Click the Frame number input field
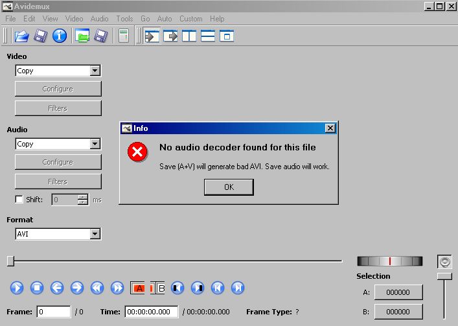 (54, 312)
